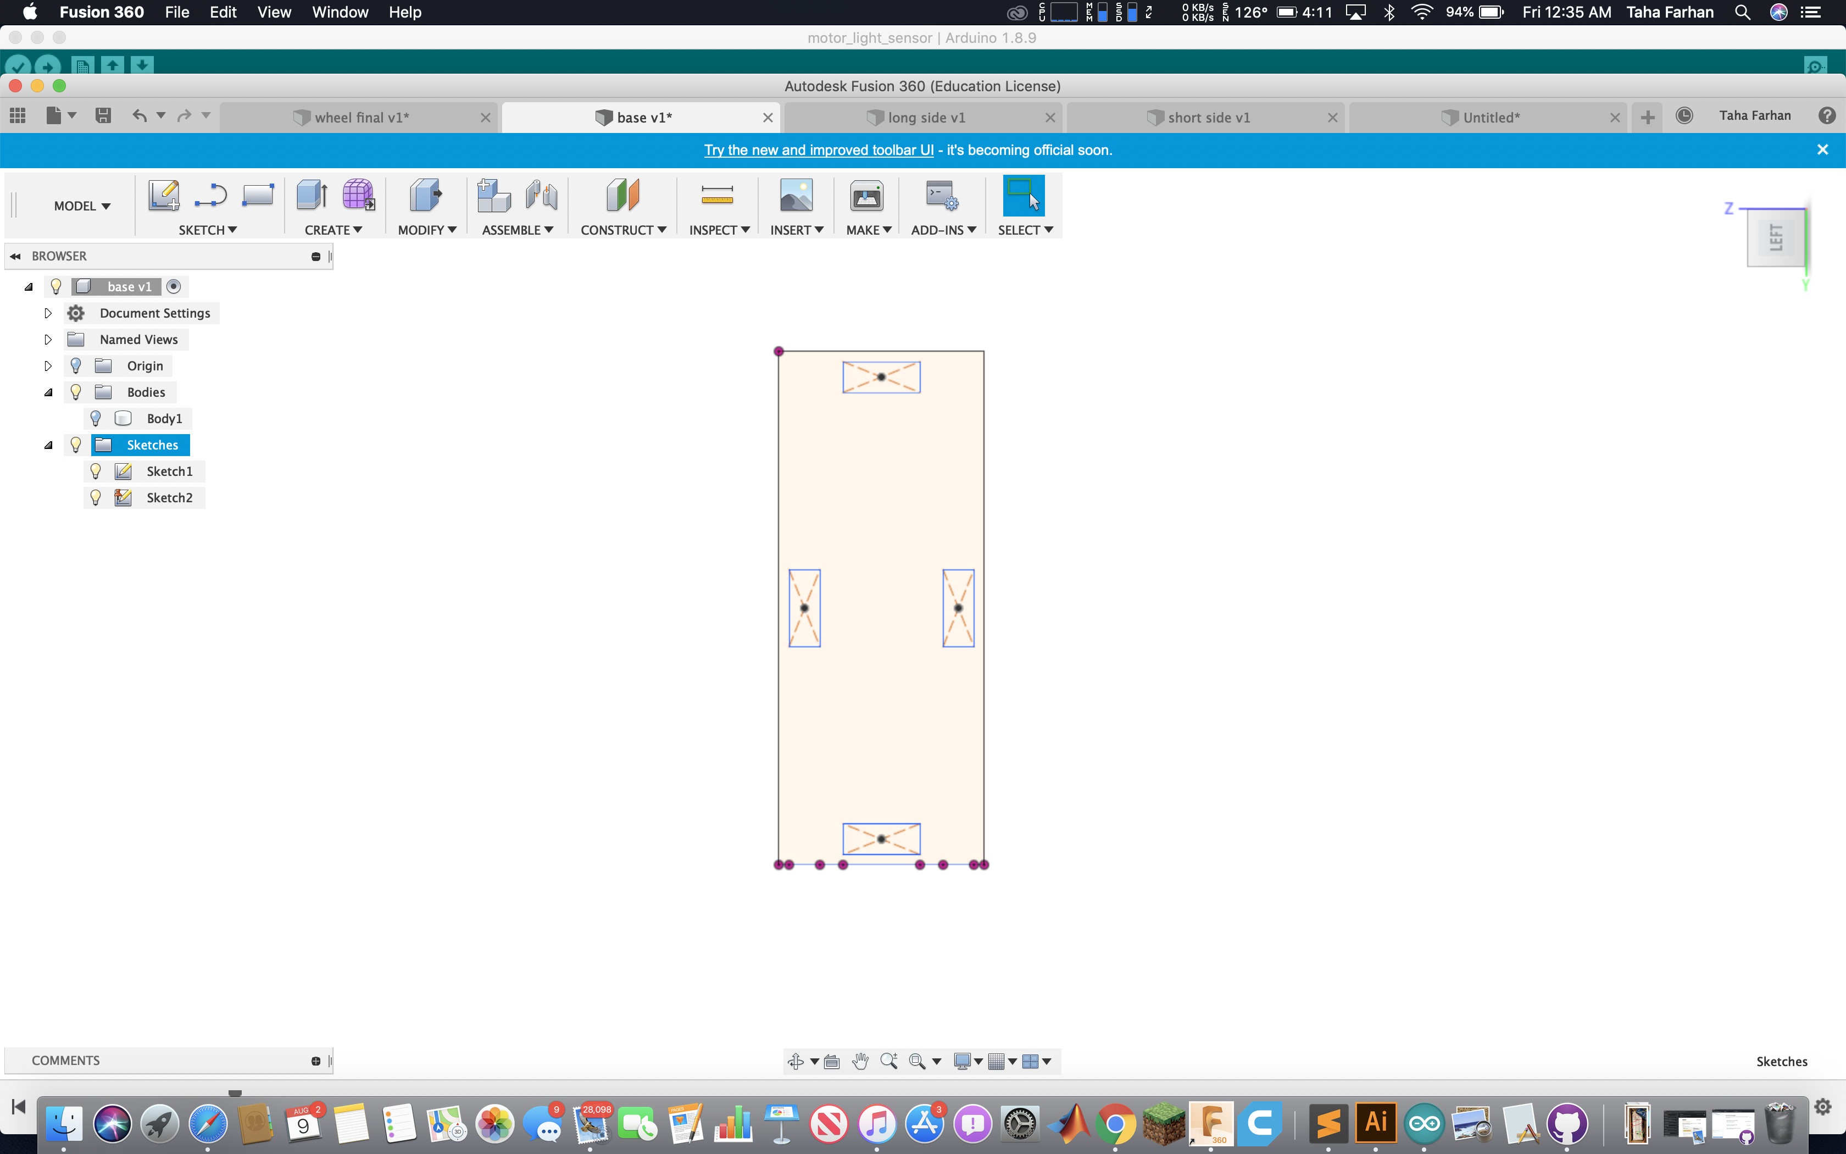
Task: Click the Orbit navigation icon
Action: [x=796, y=1061]
